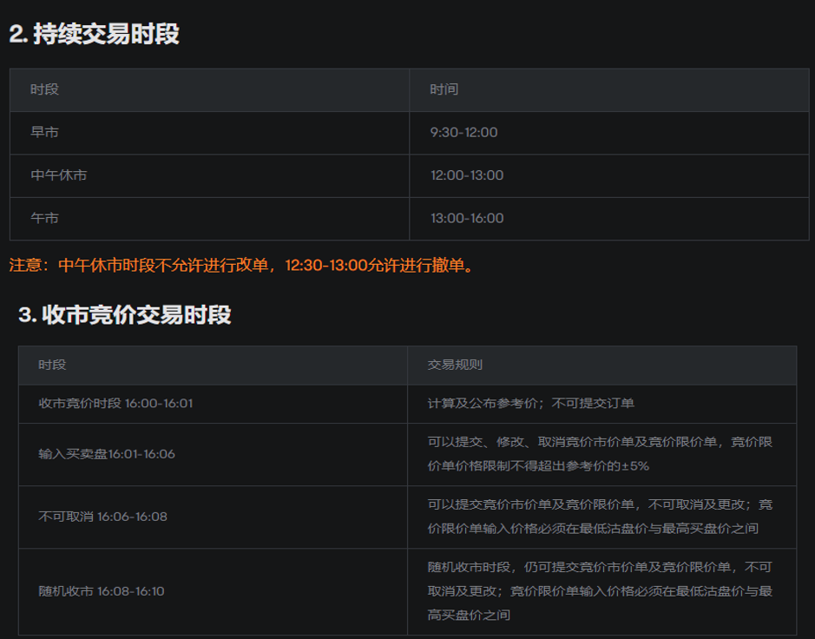Select the "12:00-13:00" time cell
Viewport: 815px width, 639px height.
tap(467, 175)
